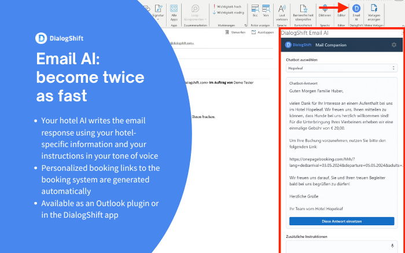Pop out the message with Ausklappen

point(263,32)
